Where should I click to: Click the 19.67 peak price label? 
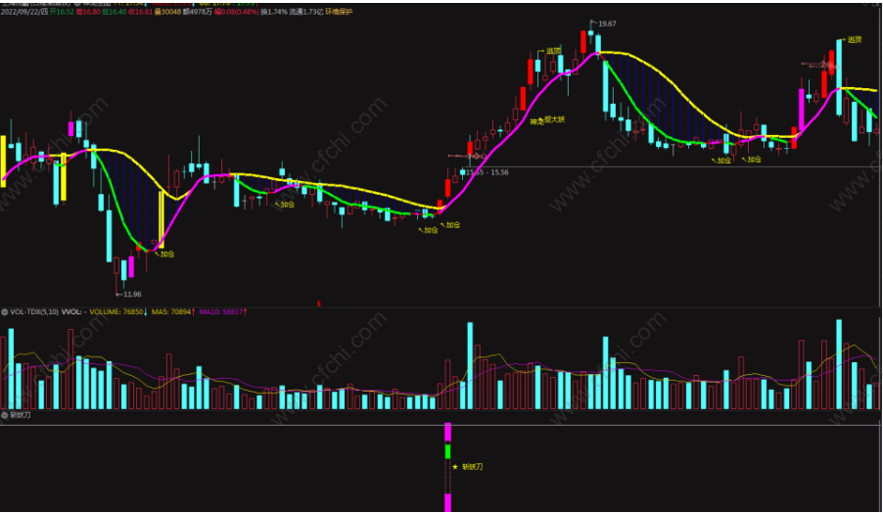point(607,23)
